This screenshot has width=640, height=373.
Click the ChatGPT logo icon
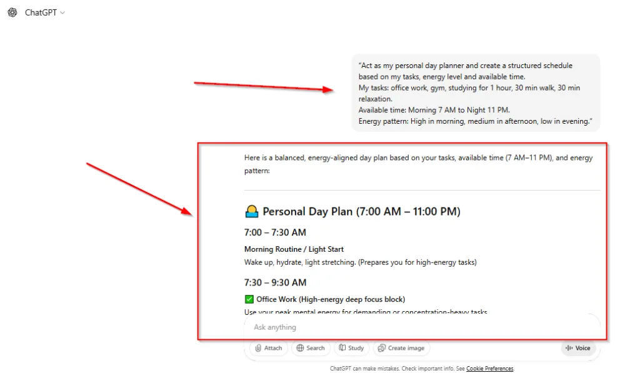(x=12, y=12)
